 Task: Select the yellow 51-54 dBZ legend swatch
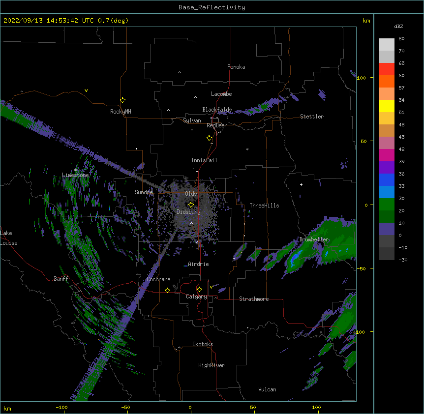tap(387, 106)
